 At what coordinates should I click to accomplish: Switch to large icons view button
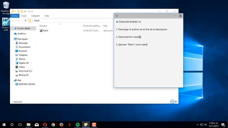pos(176,102)
